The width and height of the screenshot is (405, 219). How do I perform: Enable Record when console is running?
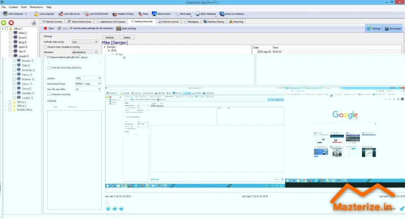pyautogui.click(x=46, y=47)
